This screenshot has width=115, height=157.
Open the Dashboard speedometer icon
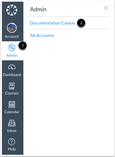click(12, 67)
